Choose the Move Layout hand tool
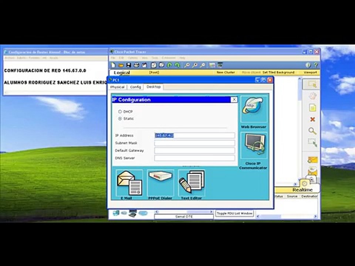The width and height of the screenshot is (355, 266). coord(312,96)
